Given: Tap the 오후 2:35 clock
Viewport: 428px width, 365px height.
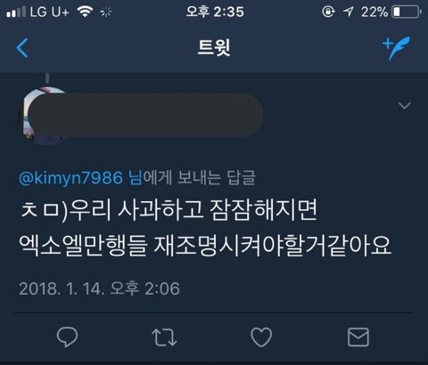Looking at the screenshot, I should coord(215,12).
